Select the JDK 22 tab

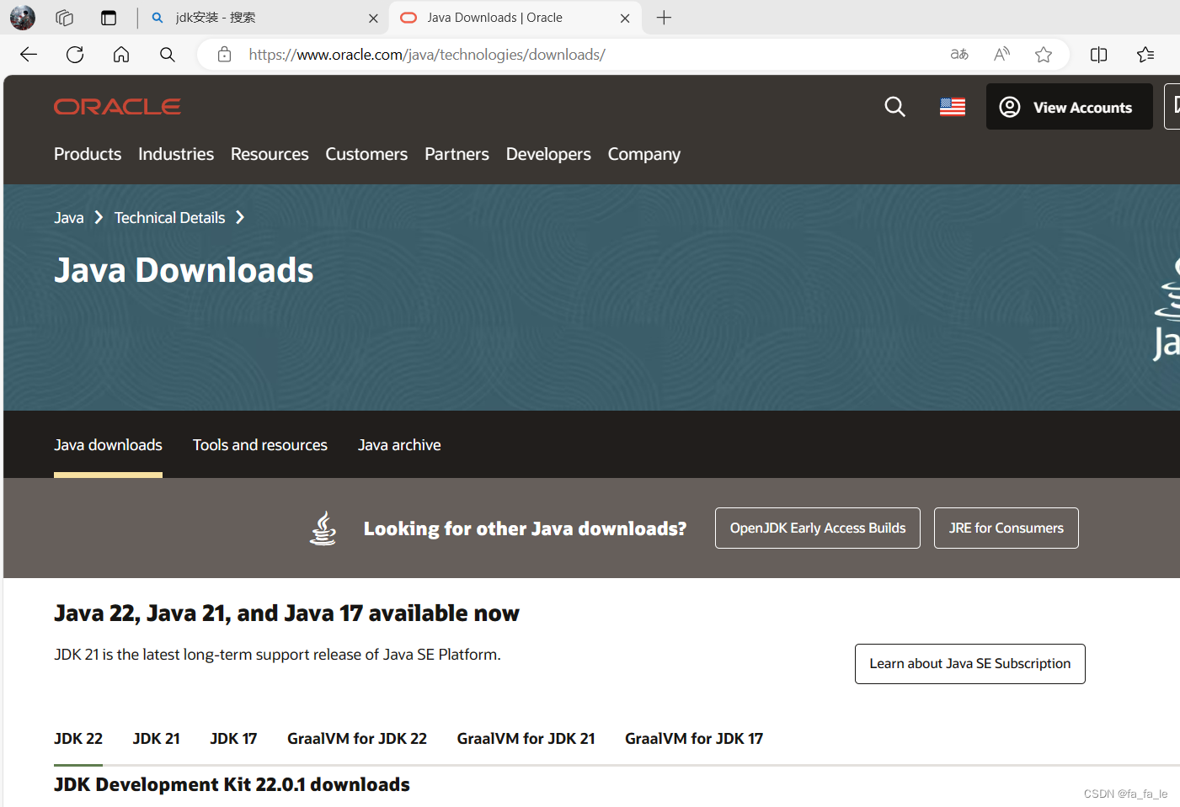[78, 739]
